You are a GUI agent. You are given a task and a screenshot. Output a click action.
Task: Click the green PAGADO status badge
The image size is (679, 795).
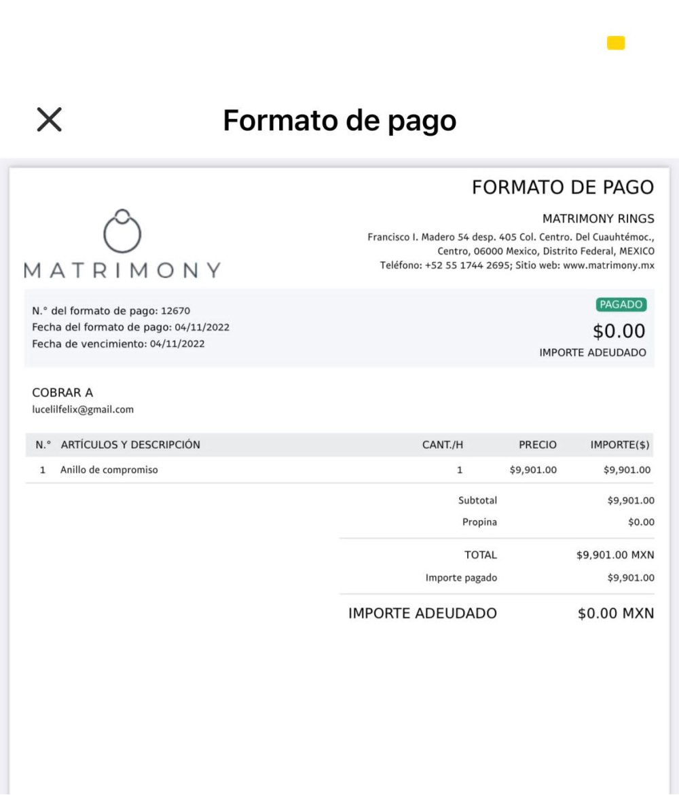(x=621, y=304)
